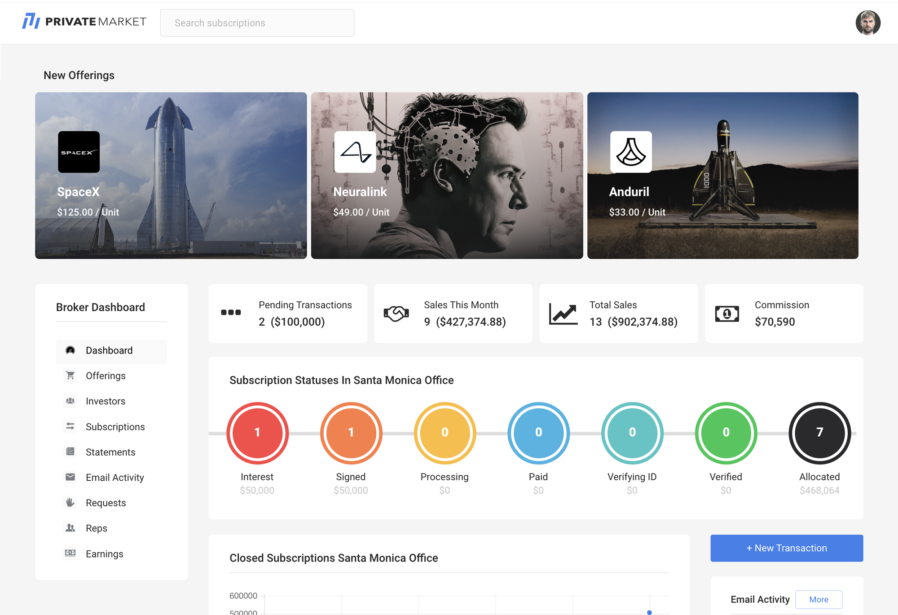The height and width of the screenshot is (615, 898).
Task: Click the 'New Offerings' heading
Action: [x=79, y=75]
